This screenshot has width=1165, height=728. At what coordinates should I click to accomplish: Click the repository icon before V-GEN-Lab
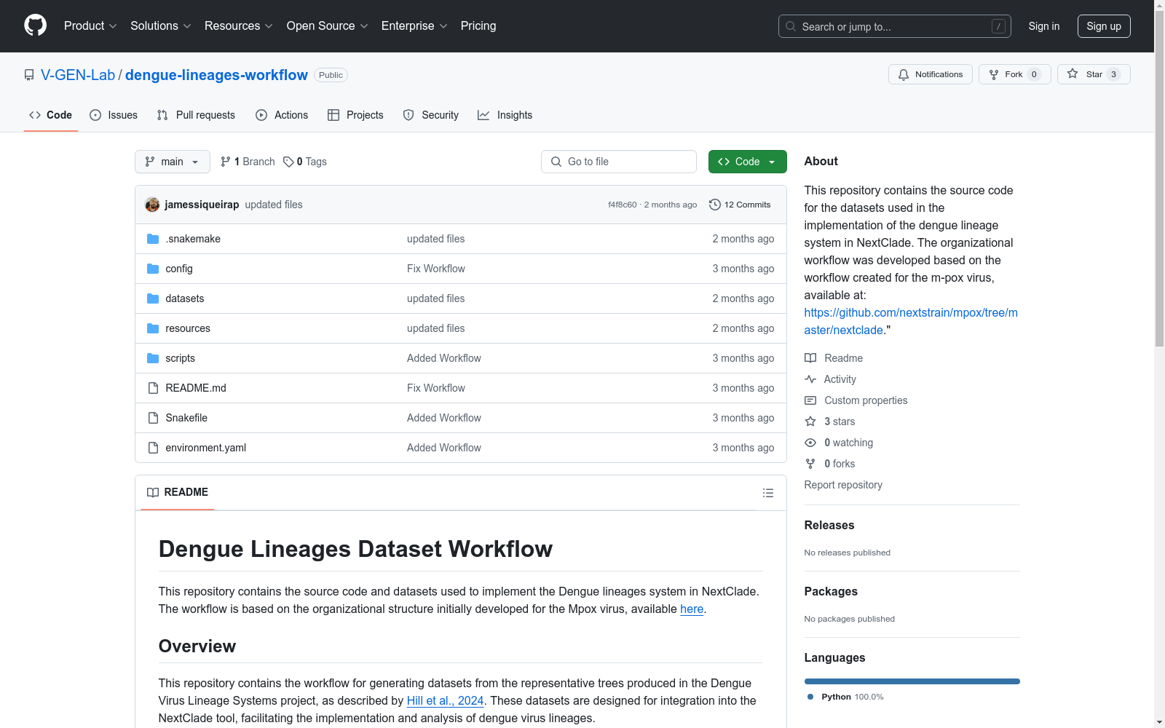29,75
